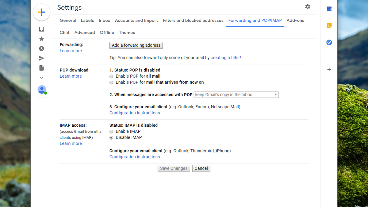This screenshot has height=207, width=368.
Task: Open the settings gear icon
Action: (308, 7)
